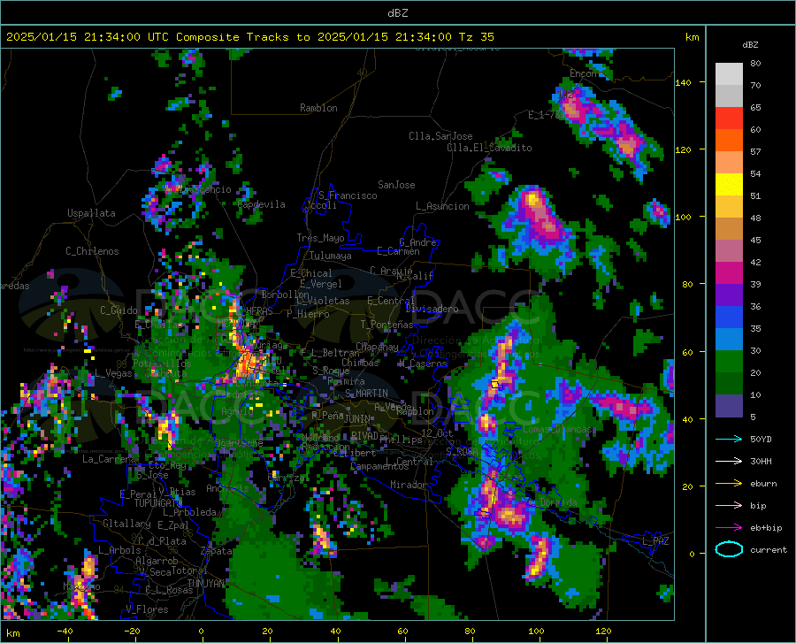Click the 'C_Chilenos' map label
Screen dimensions: 796x643
click(92, 251)
